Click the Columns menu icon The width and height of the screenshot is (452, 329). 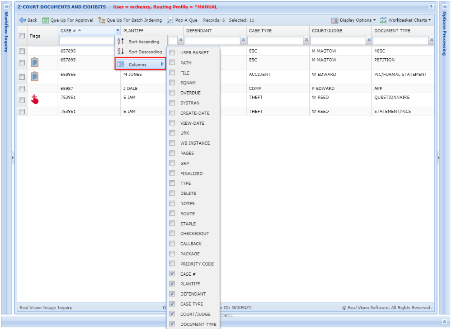(121, 64)
